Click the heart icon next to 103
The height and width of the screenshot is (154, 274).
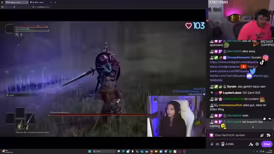click(x=188, y=26)
